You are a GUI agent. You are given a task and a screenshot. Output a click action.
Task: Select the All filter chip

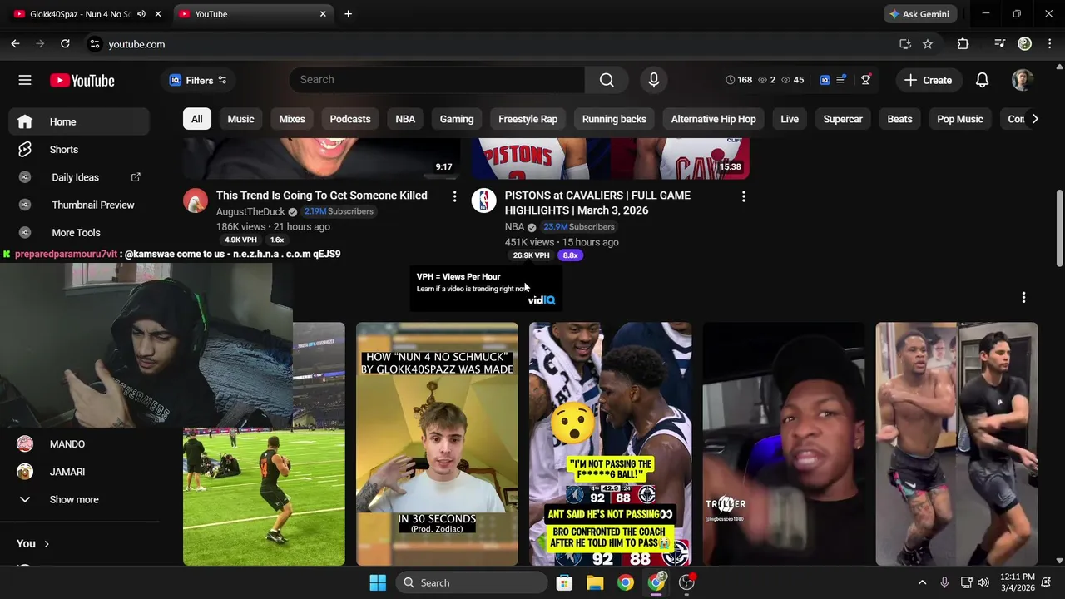point(197,119)
